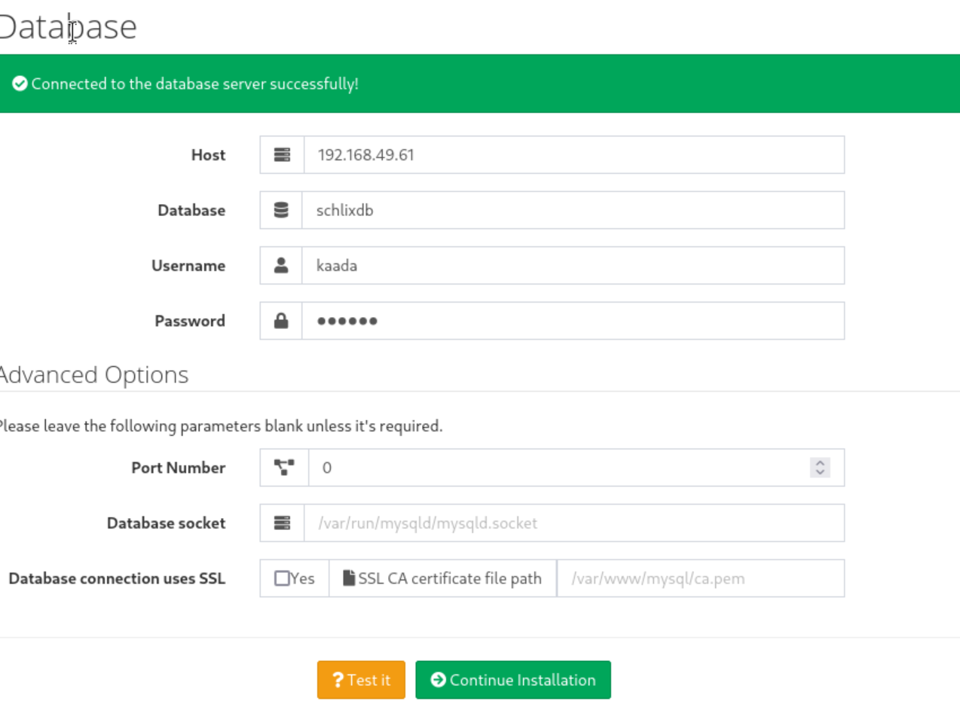The width and height of the screenshot is (960, 713).
Task: Click the SSL CA certificate path input
Action: tap(699, 578)
